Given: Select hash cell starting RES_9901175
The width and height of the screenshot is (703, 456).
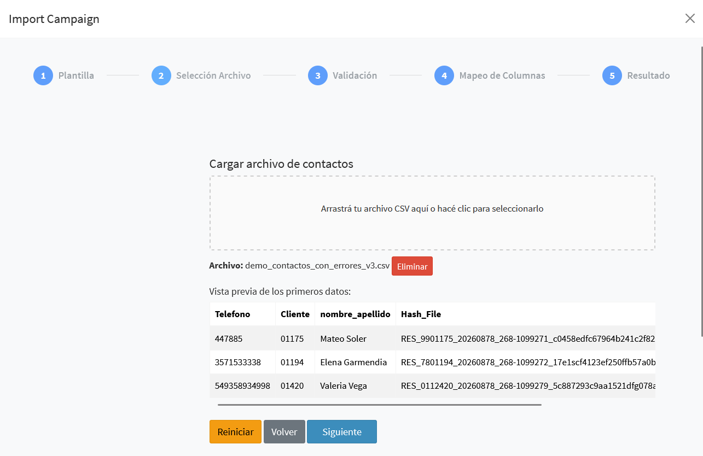Looking at the screenshot, I should point(525,338).
